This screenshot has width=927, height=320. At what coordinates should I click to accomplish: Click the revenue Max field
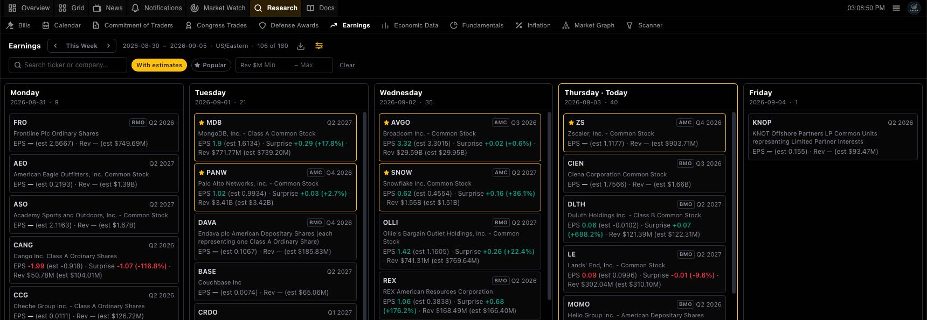click(313, 65)
